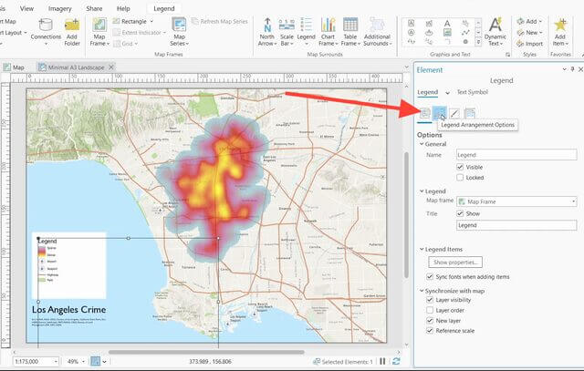Collapse the General section

422,144
